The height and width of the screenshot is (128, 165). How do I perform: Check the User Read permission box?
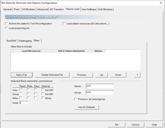(x=21, y=90)
